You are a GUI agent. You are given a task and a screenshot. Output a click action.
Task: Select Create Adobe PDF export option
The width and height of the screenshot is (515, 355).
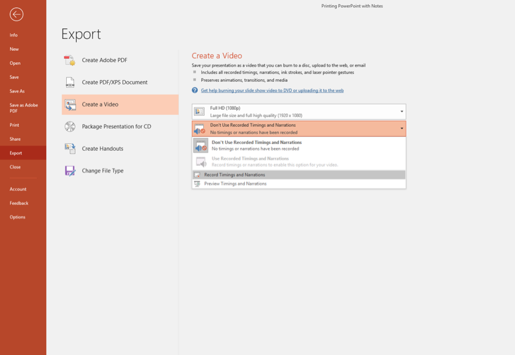point(120,60)
